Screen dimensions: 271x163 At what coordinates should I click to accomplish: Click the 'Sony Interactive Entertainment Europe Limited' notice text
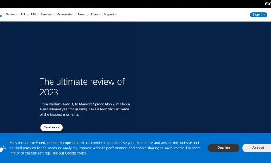click(105, 148)
